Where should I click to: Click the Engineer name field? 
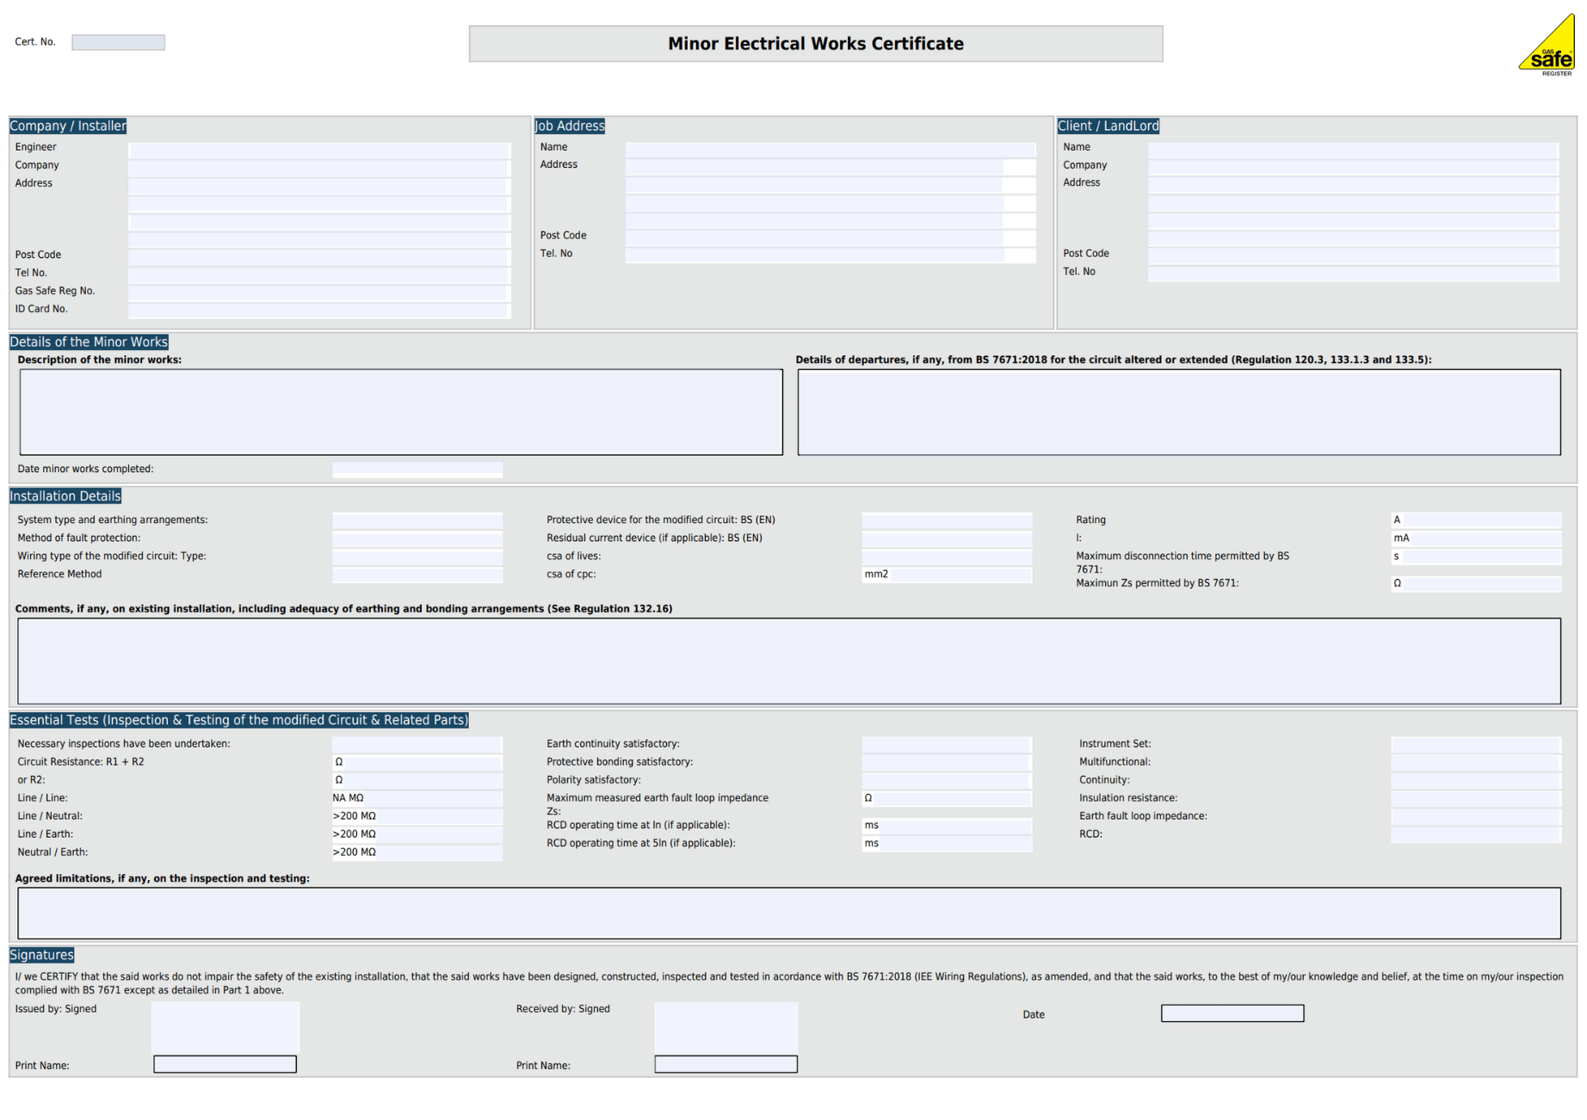pos(318,149)
